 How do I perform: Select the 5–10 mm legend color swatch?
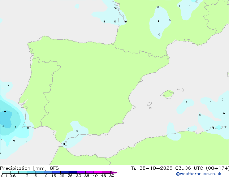coord(40,172)
